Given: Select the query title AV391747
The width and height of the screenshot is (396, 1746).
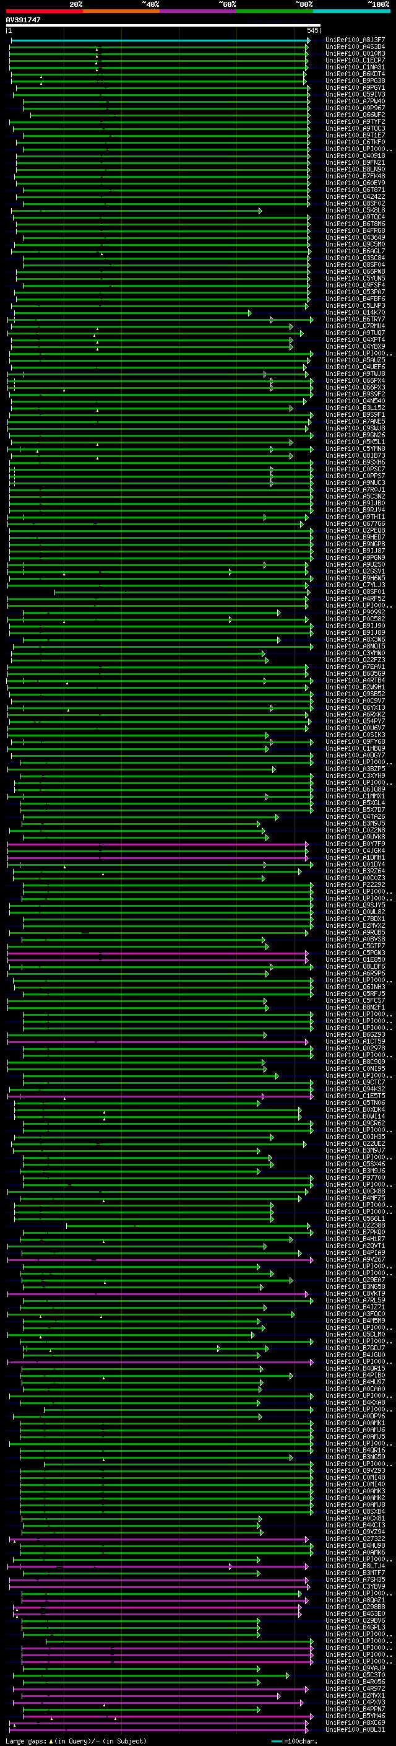Looking at the screenshot, I should click(x=23, y=20).
